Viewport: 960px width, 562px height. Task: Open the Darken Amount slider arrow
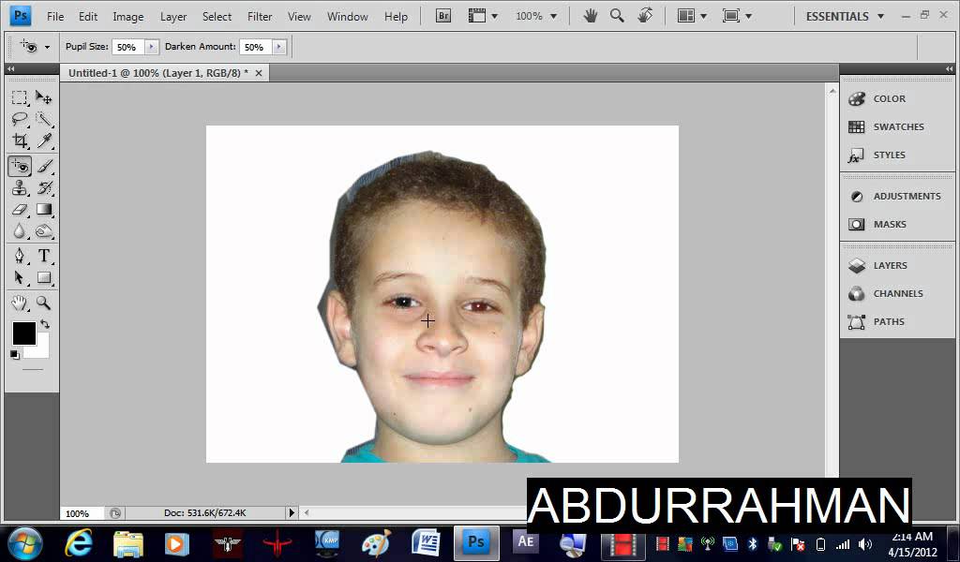click(279, 47)
